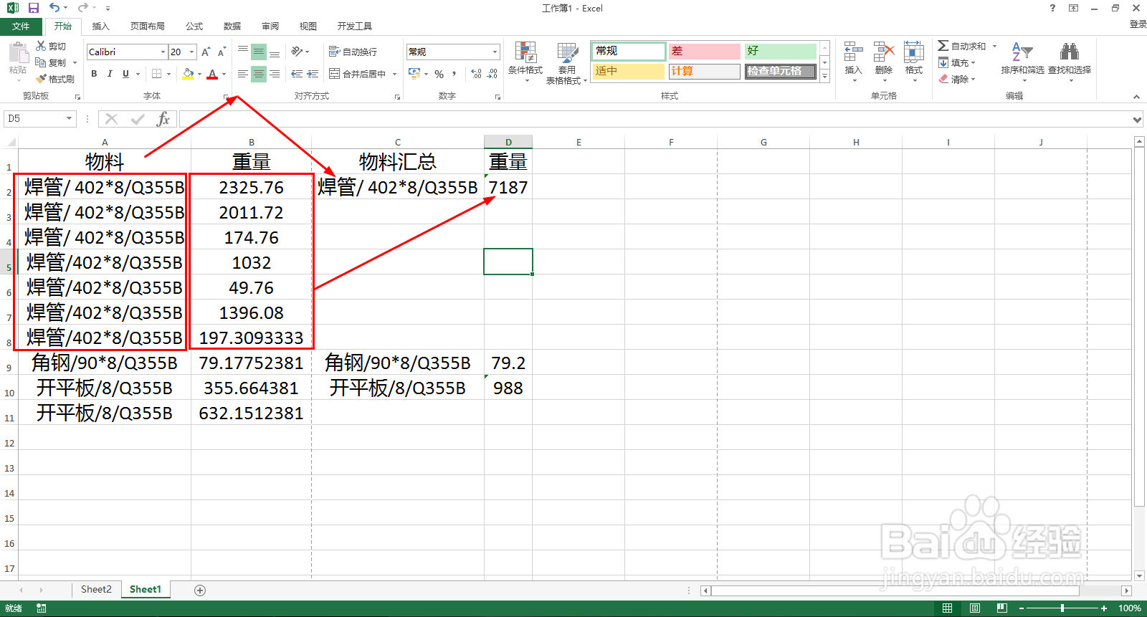Click the Paste clipboard icon
1147x617 pixels.
click(x=18, y=52)
